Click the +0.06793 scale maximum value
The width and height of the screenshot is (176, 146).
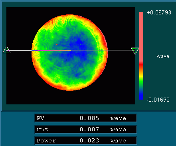pos(159,12)
